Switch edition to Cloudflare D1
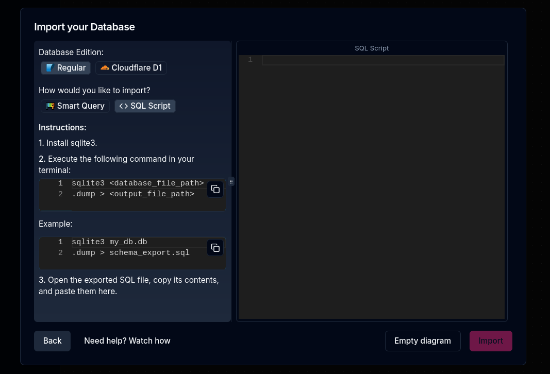The image size is (550, 374). (x=131, y=68)
